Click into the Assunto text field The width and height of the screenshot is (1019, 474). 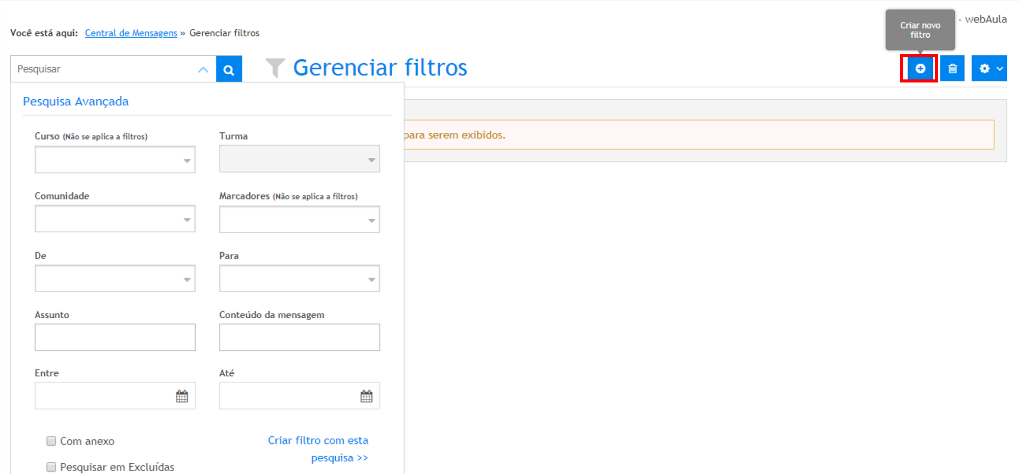pos(115,338)
